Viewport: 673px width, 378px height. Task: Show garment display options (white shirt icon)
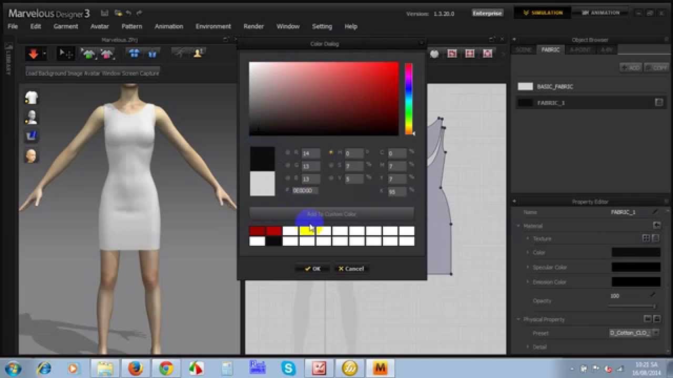32,98
